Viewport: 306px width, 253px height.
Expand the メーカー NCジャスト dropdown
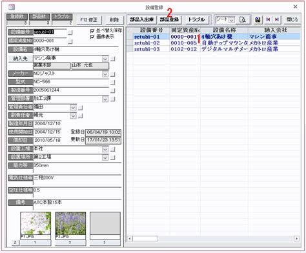tap(105, 74)
